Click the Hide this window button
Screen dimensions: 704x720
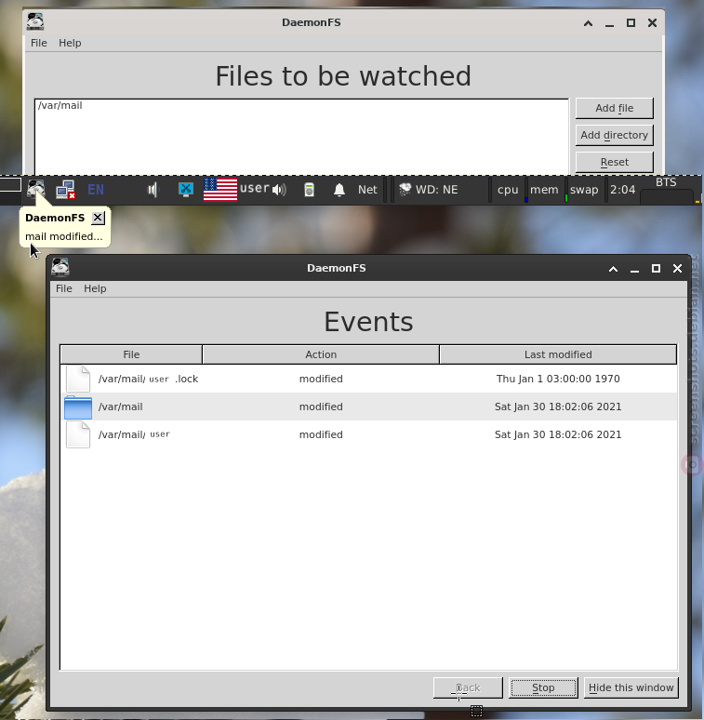[x=631, y=687]
